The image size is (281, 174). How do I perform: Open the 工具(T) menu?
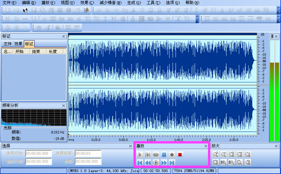point(154,2)
